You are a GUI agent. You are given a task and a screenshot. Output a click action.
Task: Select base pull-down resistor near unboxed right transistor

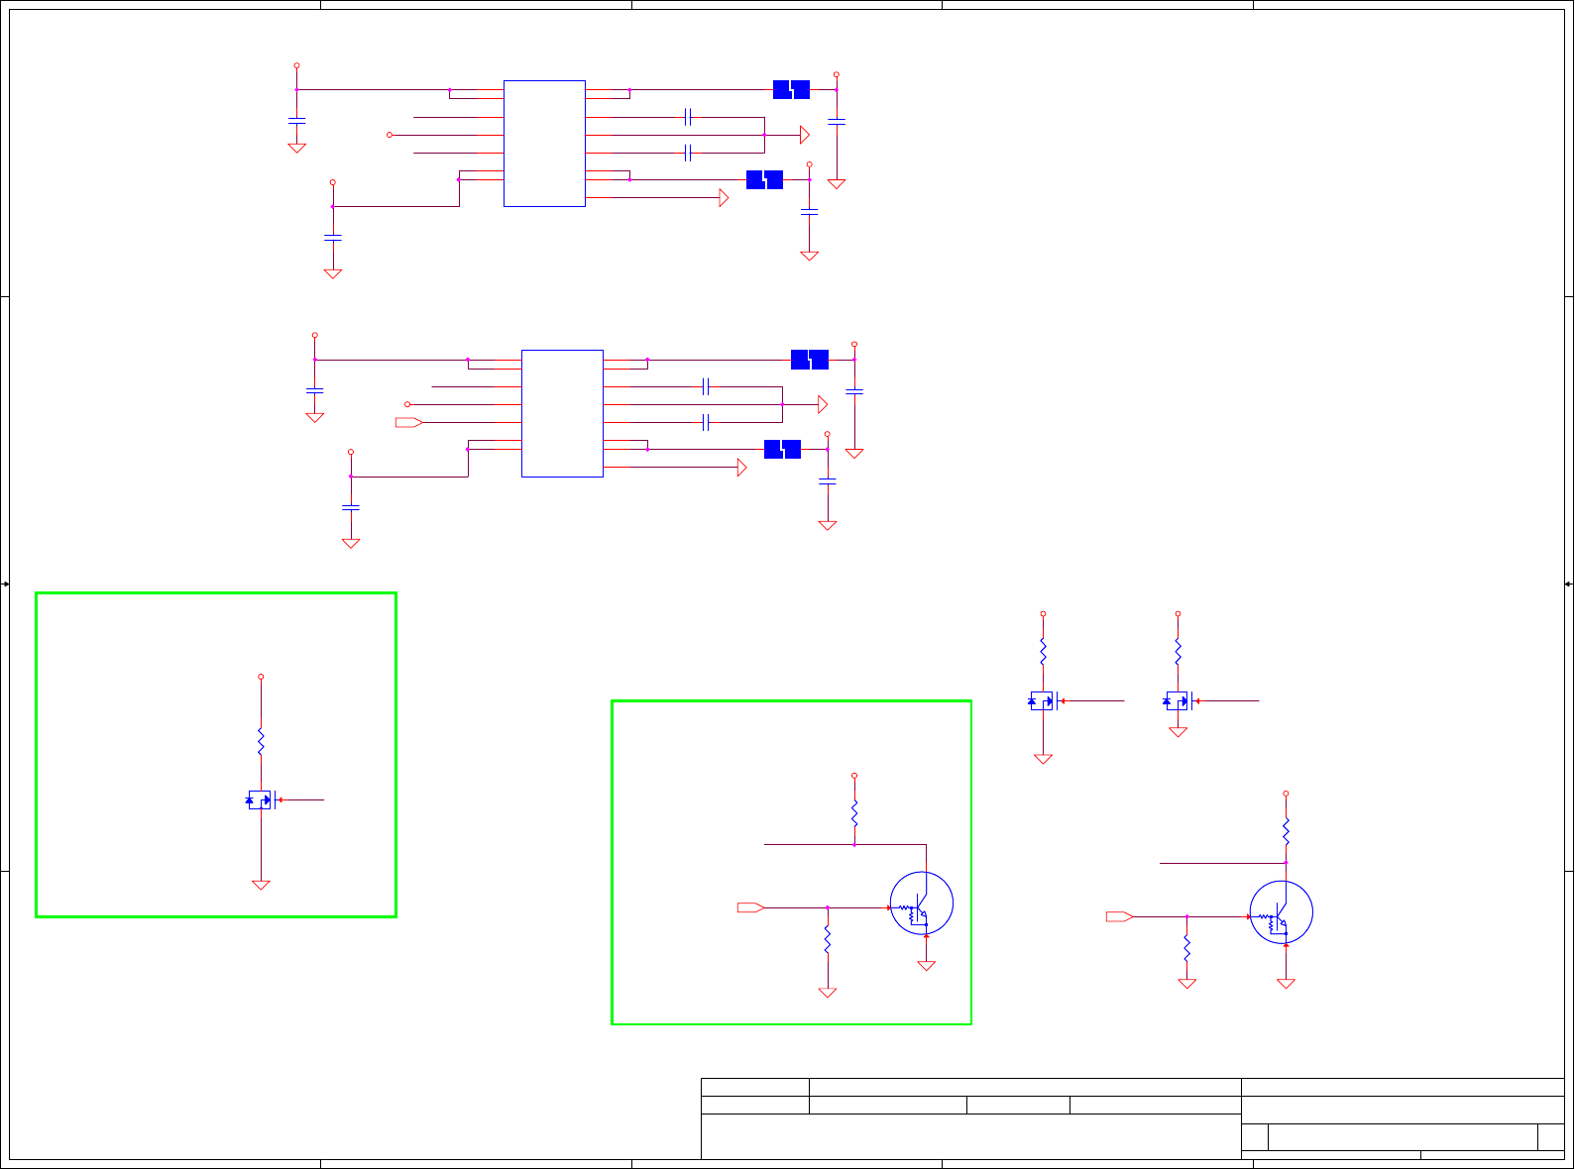pos(1186,949)
